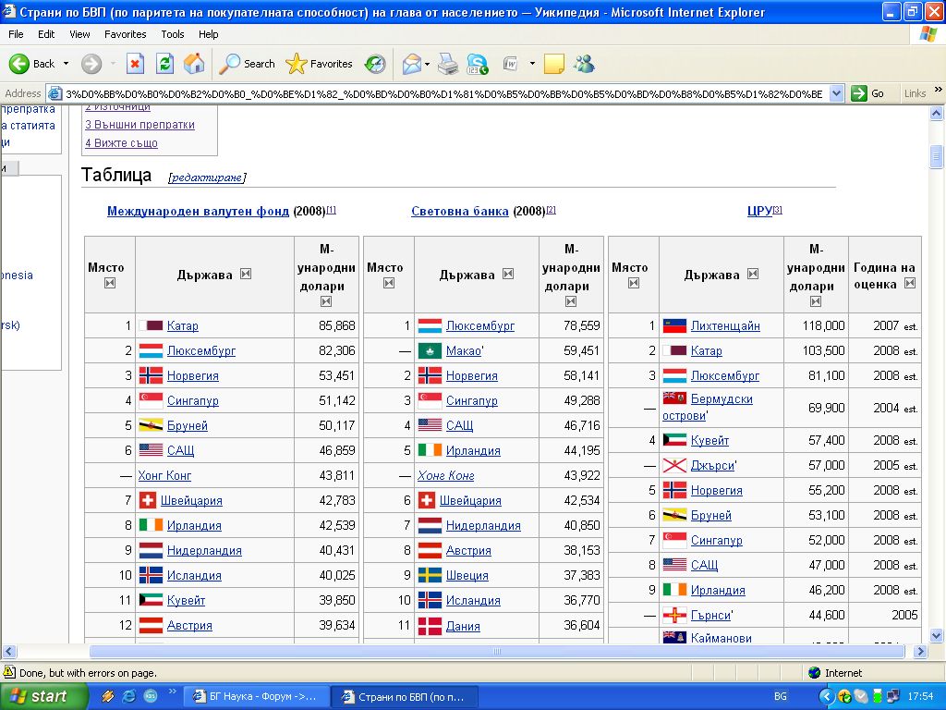
Task: Open the Messenger icon in the toolbar
Action: (584, 64)
